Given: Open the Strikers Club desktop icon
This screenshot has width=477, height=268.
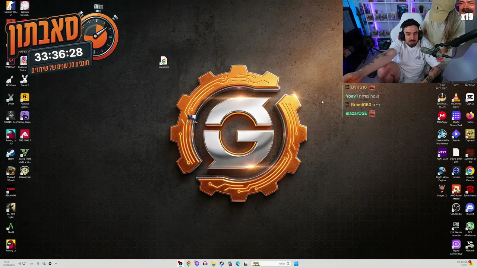Looking at the screenshot, I should click(25, 172).
